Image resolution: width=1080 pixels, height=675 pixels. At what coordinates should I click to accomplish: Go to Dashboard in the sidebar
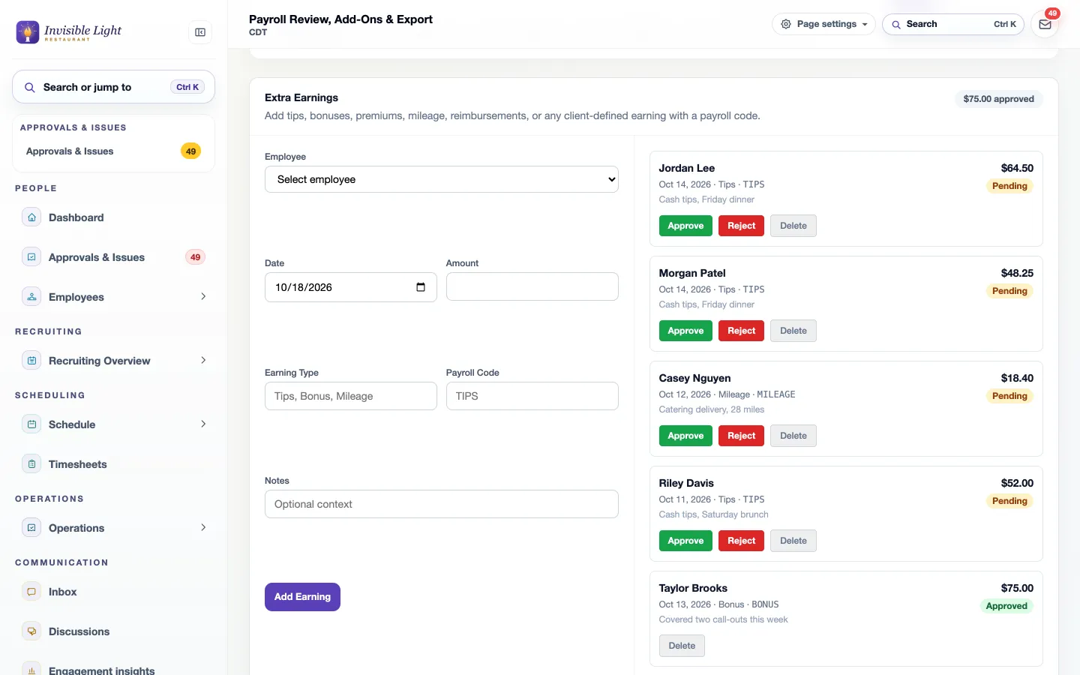click(113, 217)
